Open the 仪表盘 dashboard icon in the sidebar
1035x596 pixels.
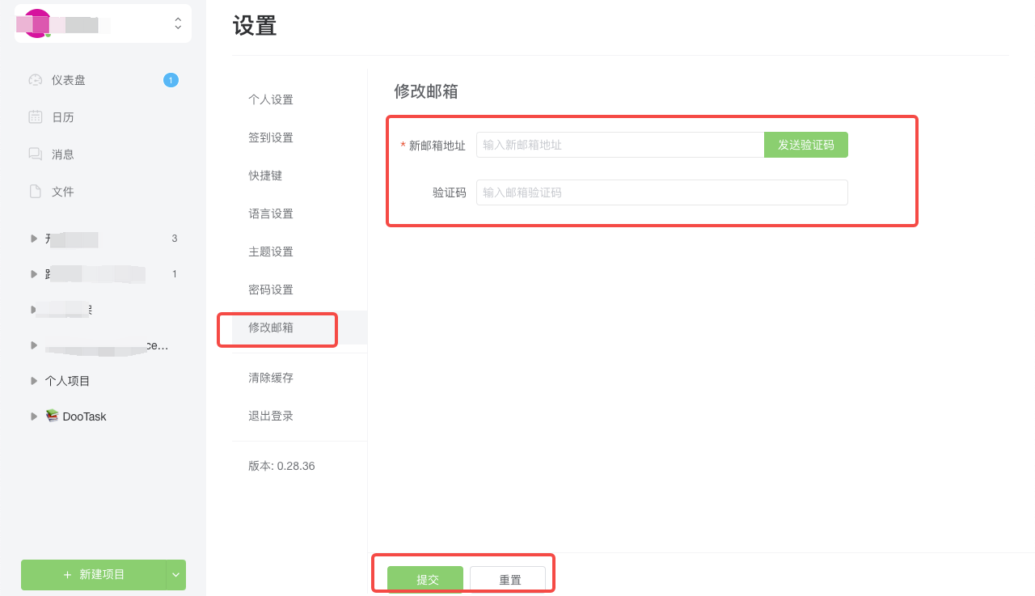[x=34, y=79]
